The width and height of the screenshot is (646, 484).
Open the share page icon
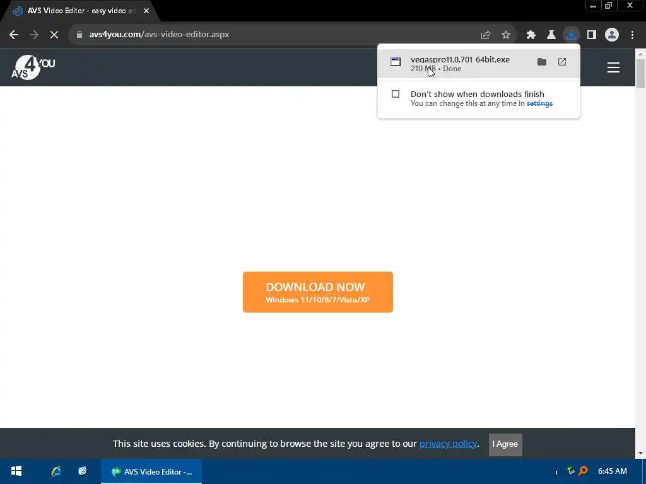click(486, 35)
